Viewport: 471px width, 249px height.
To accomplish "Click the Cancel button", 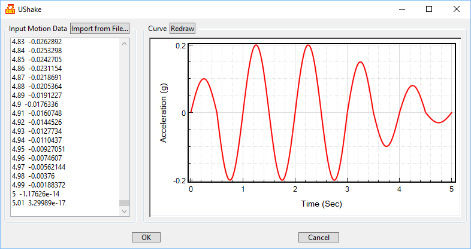I will (x=318, y=237).
